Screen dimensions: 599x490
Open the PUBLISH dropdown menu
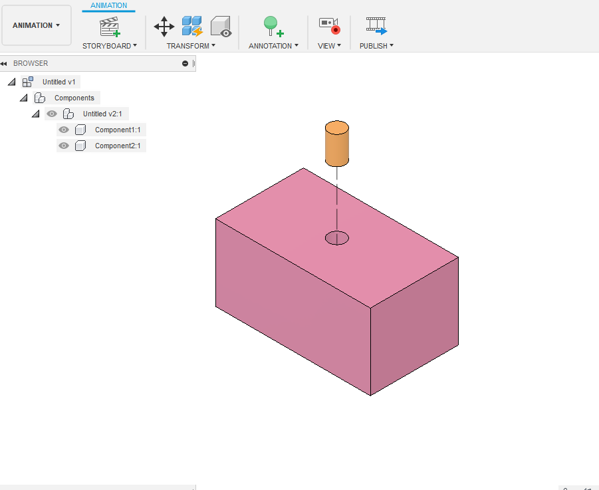tap(376, 46)
